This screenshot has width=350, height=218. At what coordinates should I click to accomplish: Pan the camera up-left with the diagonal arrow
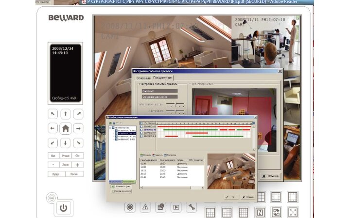(x=52, y=114)
